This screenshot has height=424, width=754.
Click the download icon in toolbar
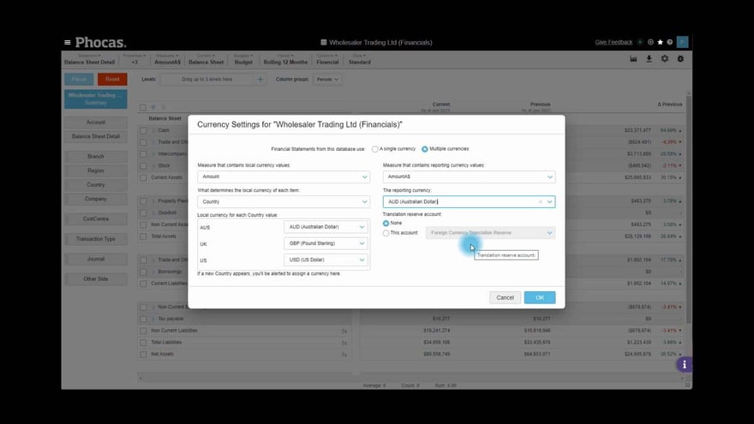click(x=649, y=59)
